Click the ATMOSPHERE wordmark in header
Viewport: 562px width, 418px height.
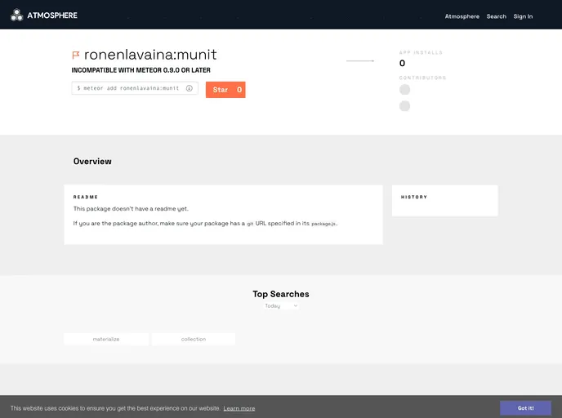tap(52, 16)
